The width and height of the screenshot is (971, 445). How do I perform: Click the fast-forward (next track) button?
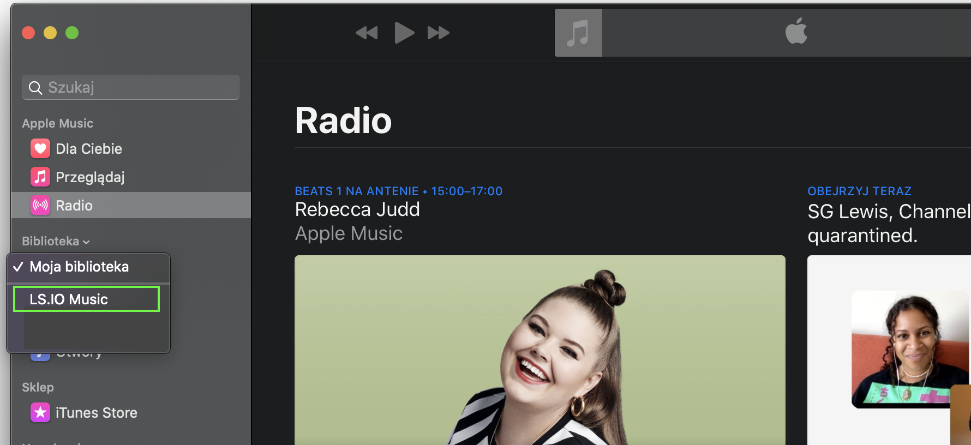(x=438, y=33)
